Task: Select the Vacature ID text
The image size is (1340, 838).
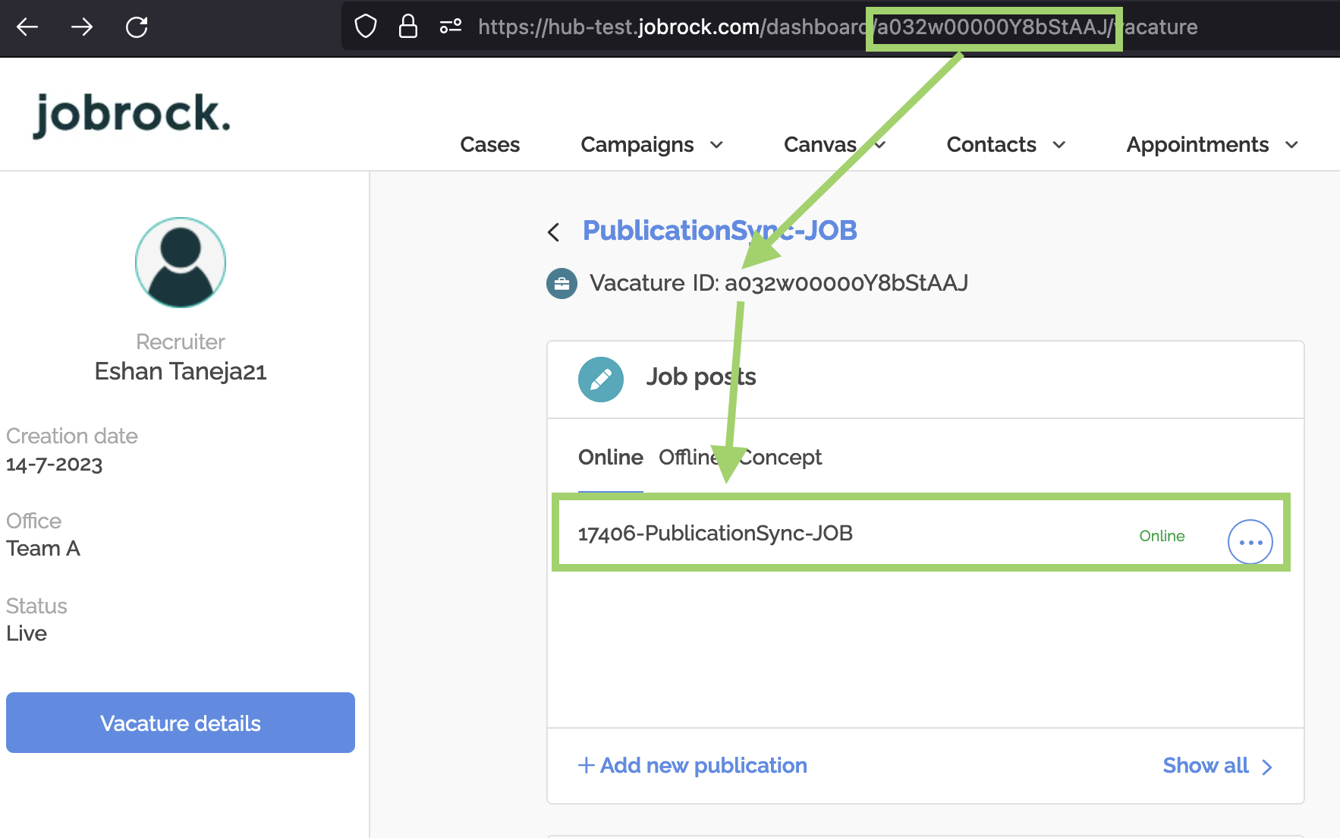Action: click(779, 283)
